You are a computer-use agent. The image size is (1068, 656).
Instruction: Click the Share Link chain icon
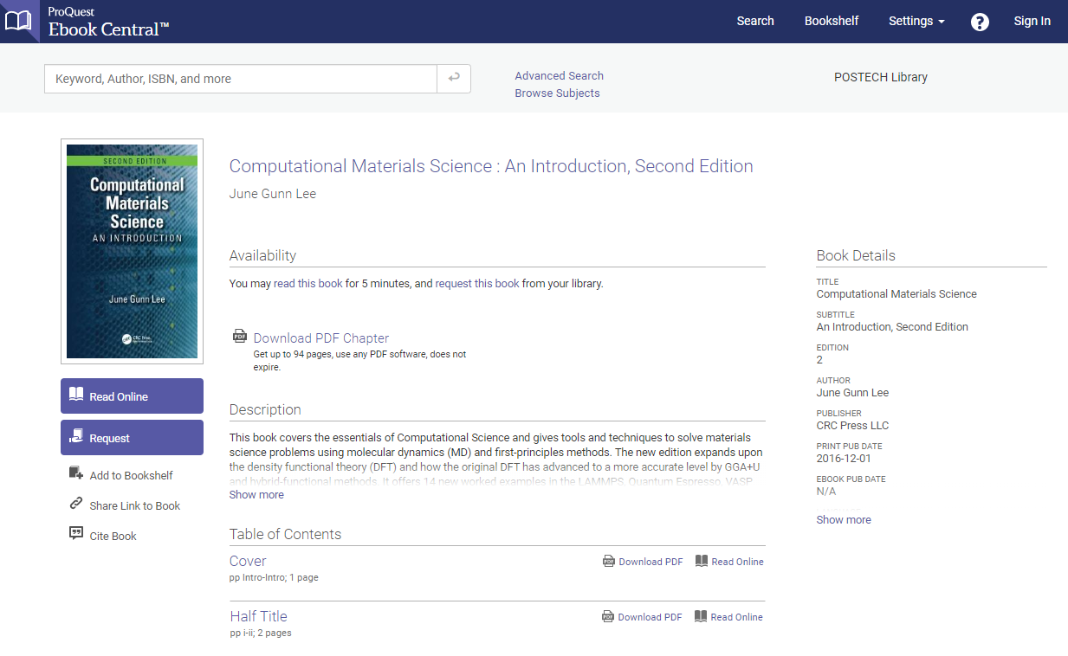(x=75, y=504)
